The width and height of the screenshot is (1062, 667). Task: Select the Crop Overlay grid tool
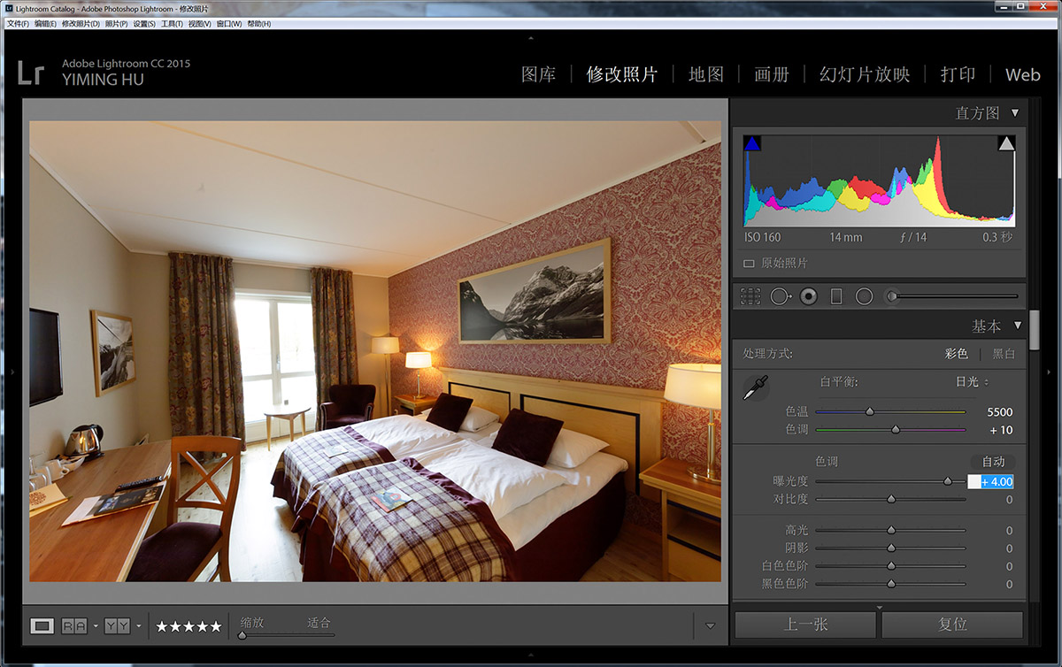pos(750,296)
